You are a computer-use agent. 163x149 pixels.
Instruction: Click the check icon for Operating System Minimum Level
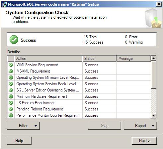11,77
